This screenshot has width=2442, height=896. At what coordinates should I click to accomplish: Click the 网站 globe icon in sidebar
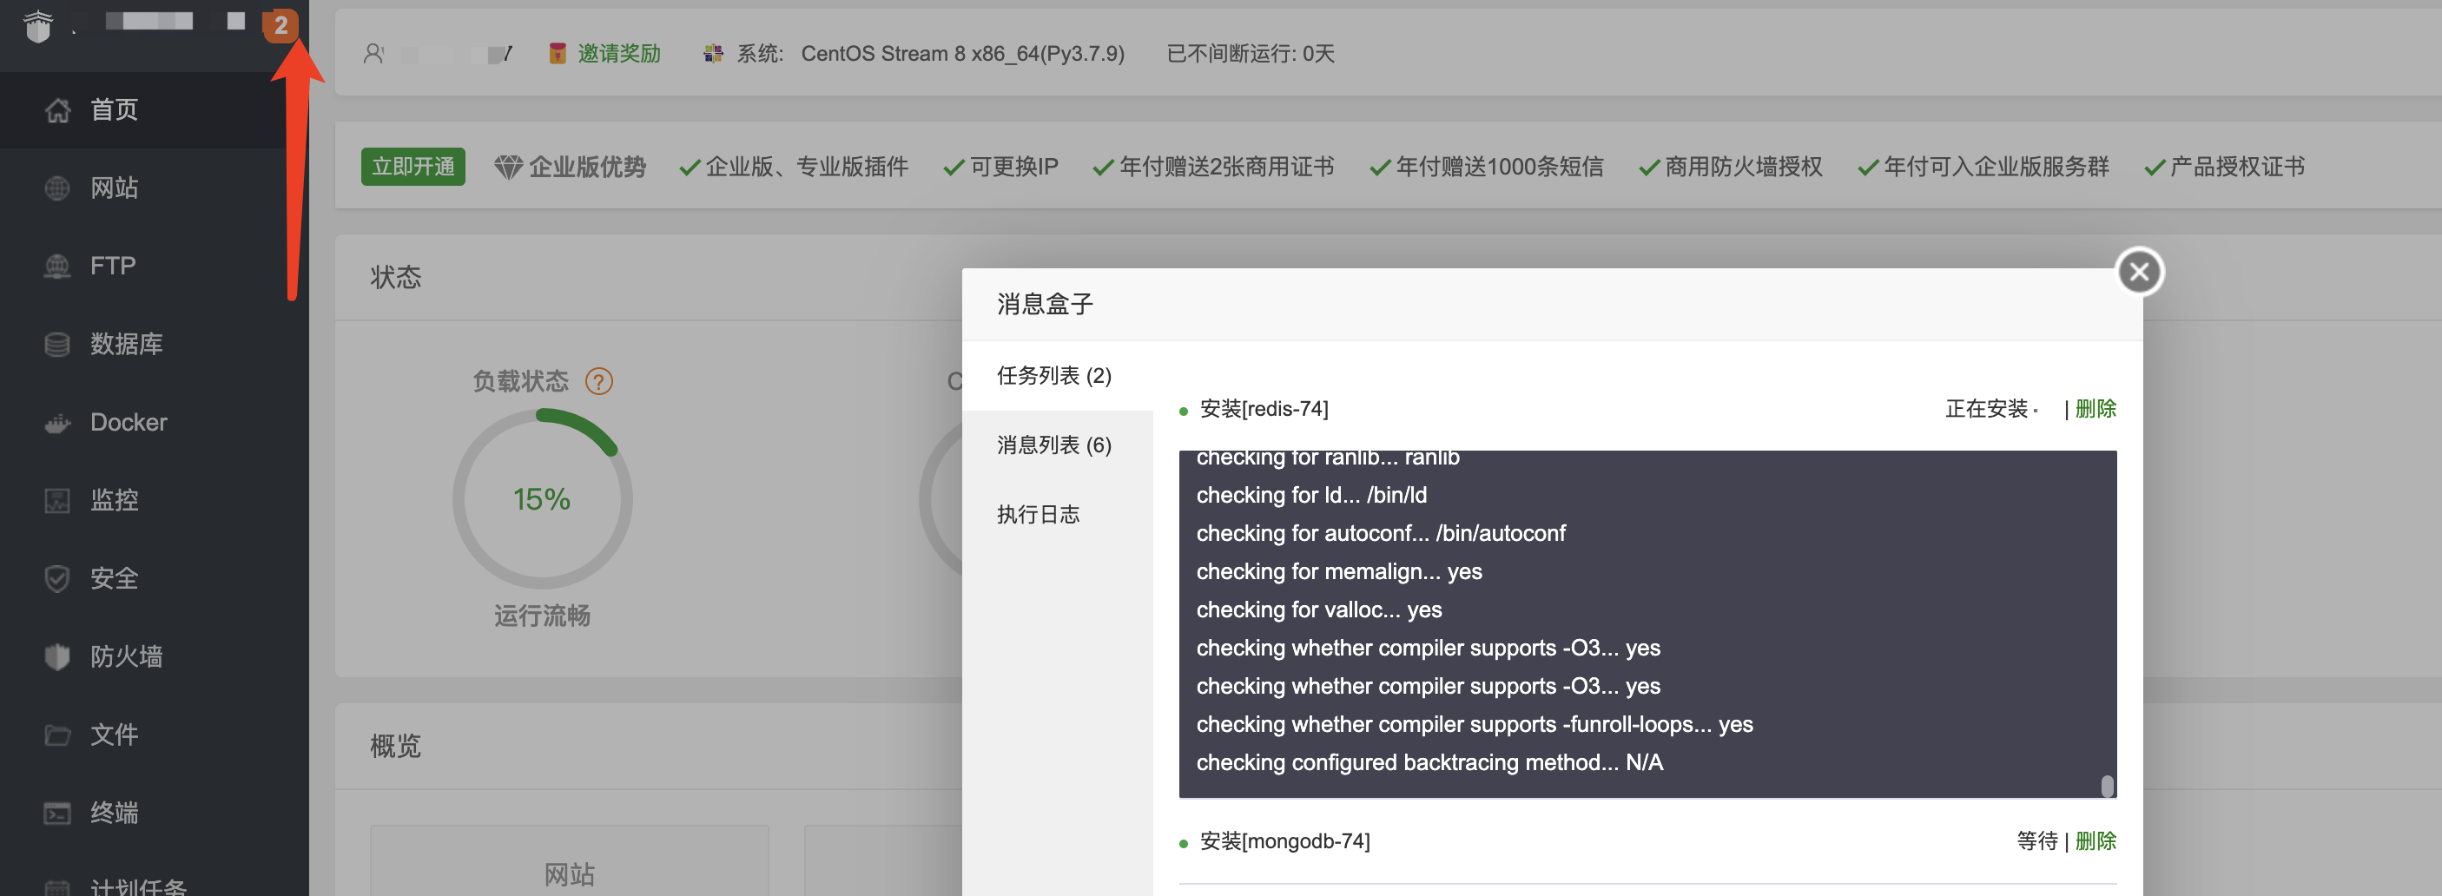(58, 188)
